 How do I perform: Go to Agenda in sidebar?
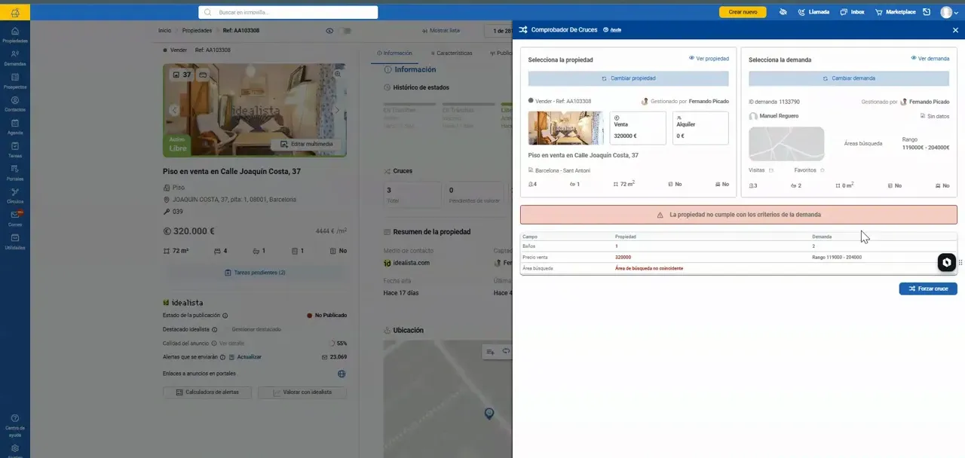point(15,127)
